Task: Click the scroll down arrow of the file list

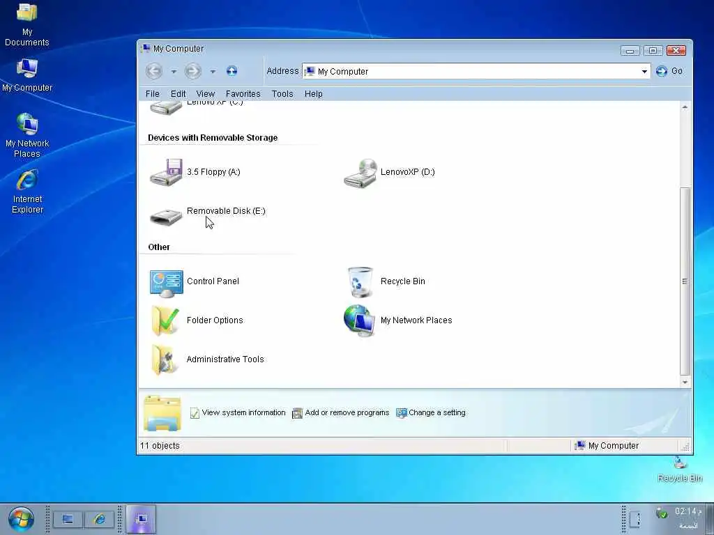Action: pos(685,382)
